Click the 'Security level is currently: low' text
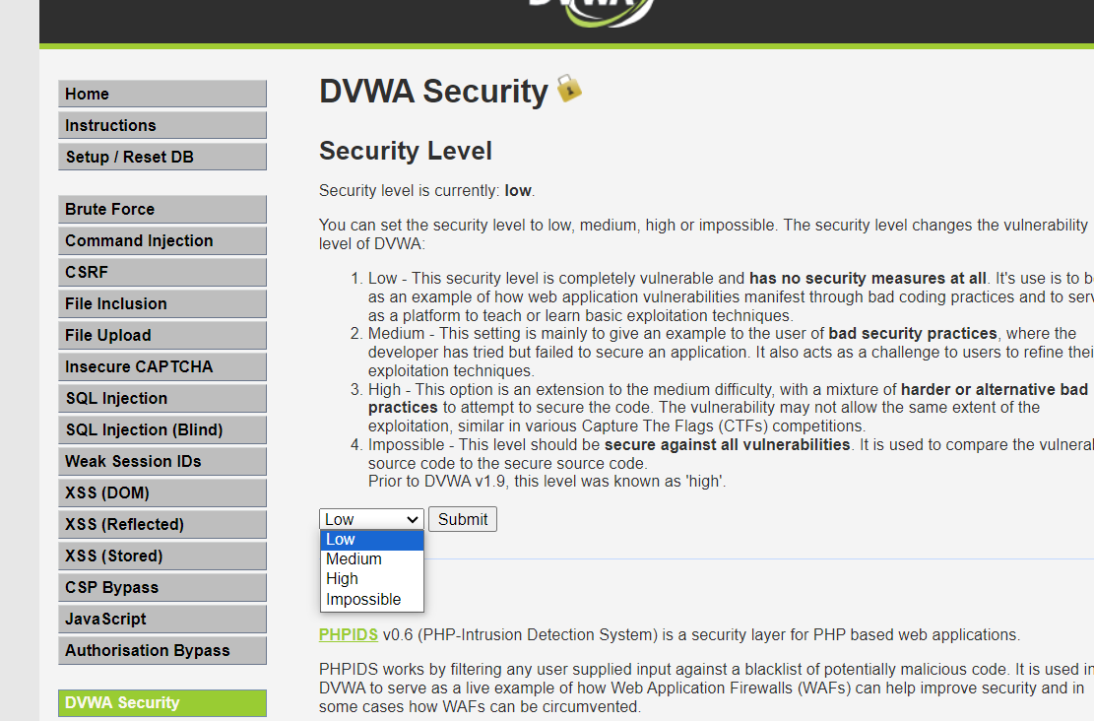 pos(427,190)
